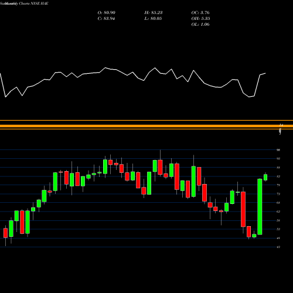Click the latest small green candlestick
Image resolution: width=293 pixels, height=293 pixels.
[265, 177]
